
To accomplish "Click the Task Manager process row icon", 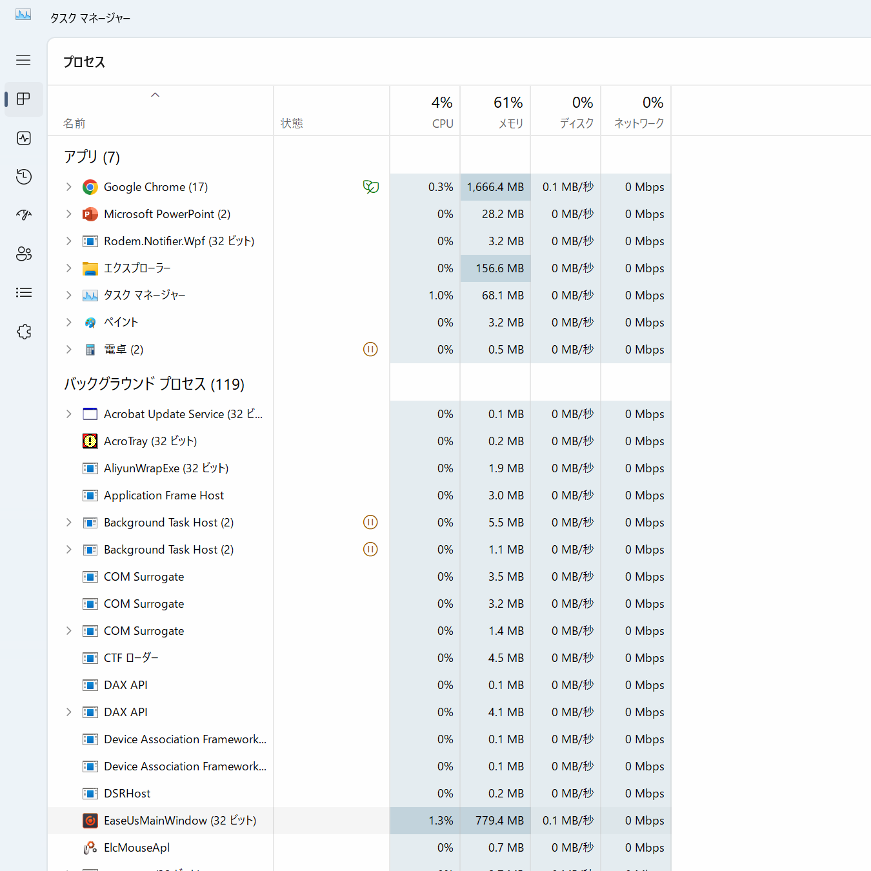I will point(90,295).
